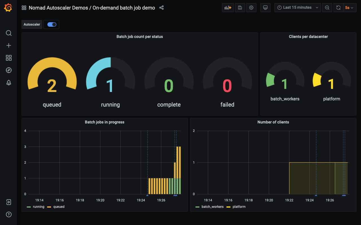
Task: Open dashboard settings gear icon
Action: pyautogui.click(x=251, y=8)
